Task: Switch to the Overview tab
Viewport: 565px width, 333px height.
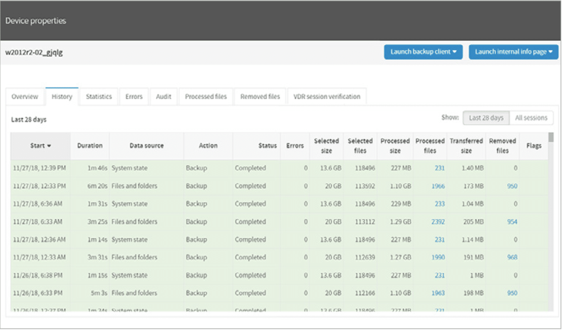Action: tap(25, 97)
